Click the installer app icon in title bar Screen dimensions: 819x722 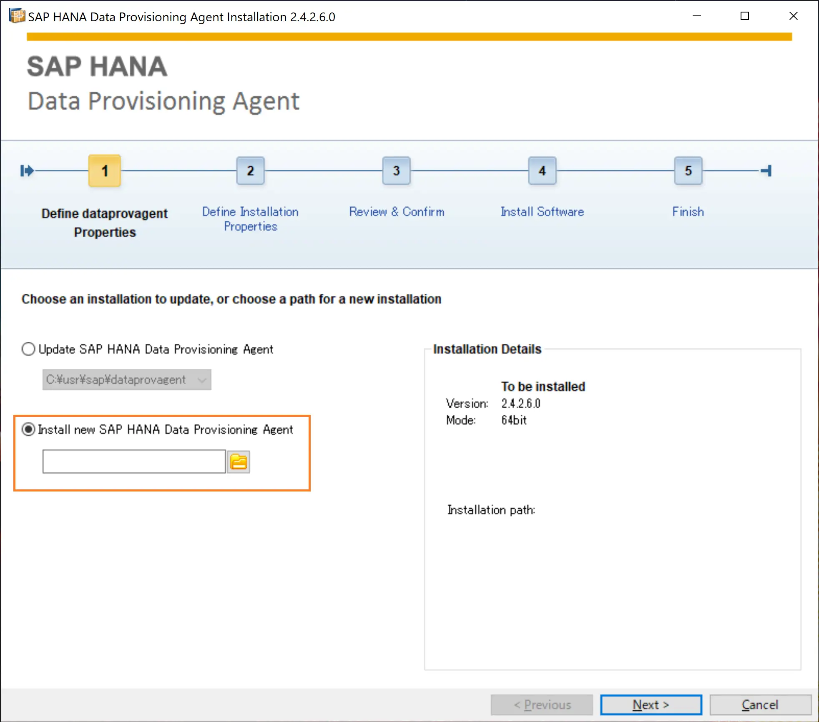click(x=17, y=16)
